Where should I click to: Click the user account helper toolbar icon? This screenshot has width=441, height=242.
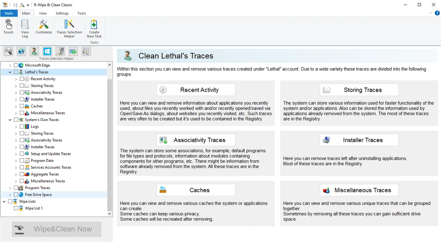point(34,51)
